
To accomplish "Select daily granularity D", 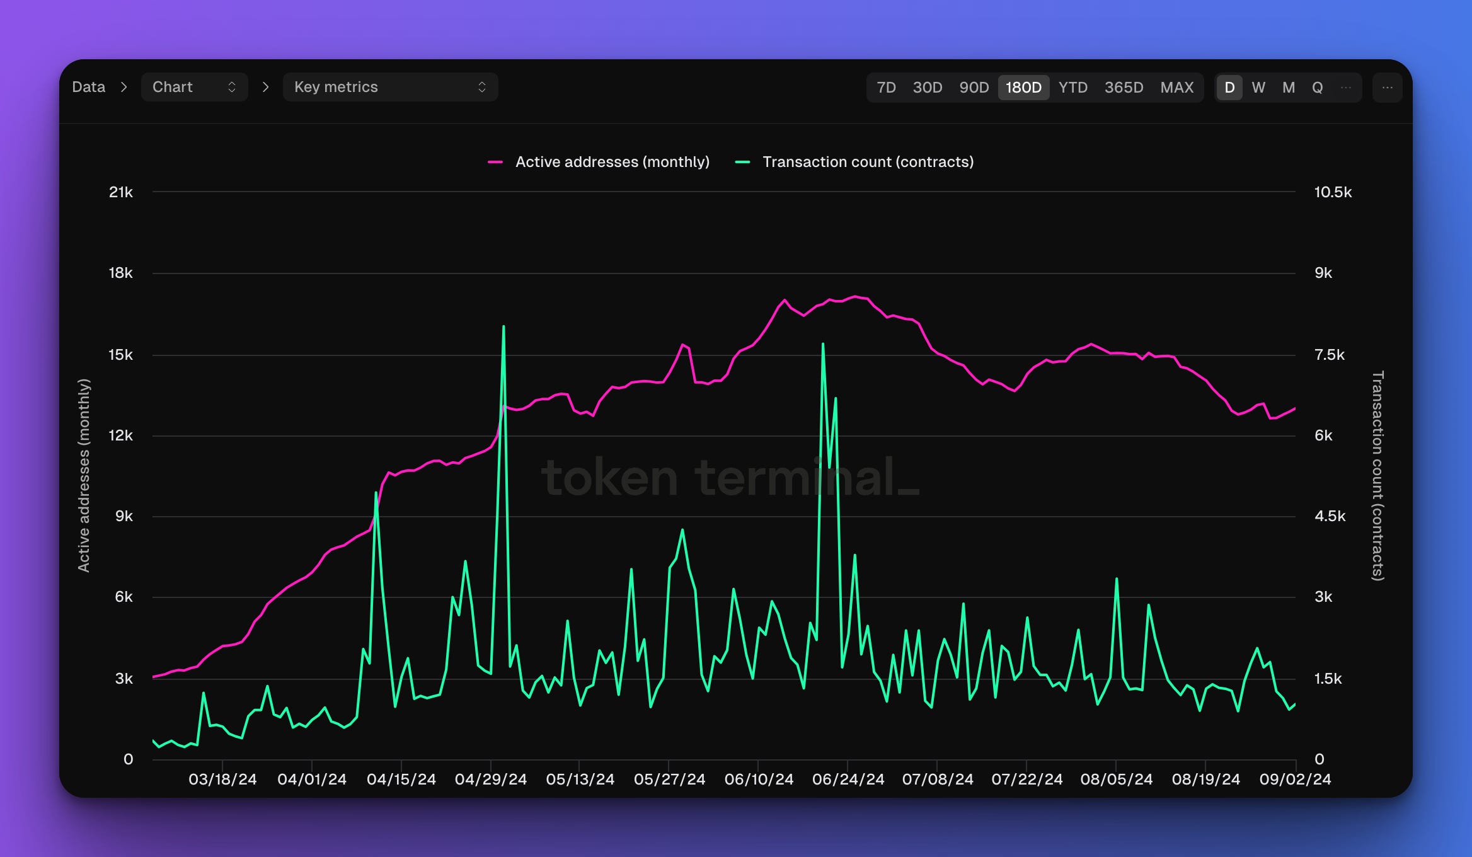I will click(x=1229, y=88).
